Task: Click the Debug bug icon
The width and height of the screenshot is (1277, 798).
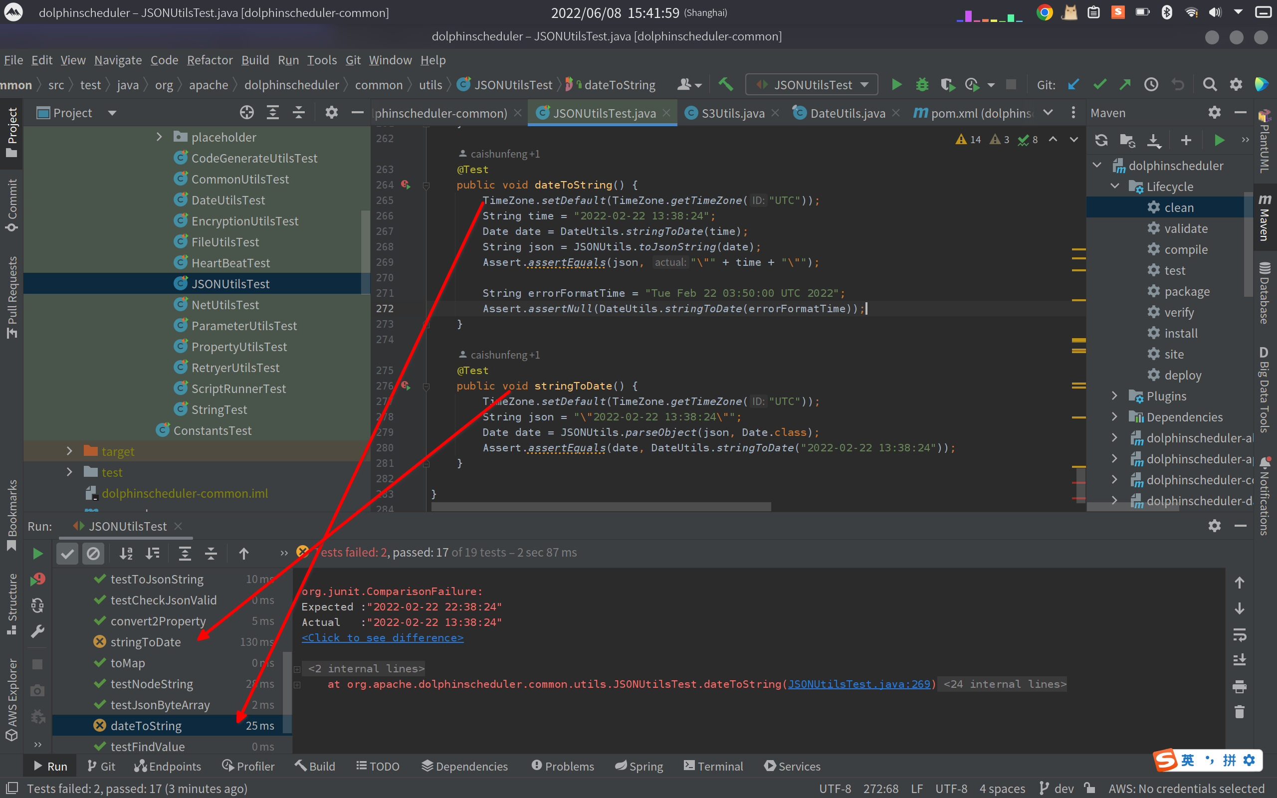Action: pos(922,84)
